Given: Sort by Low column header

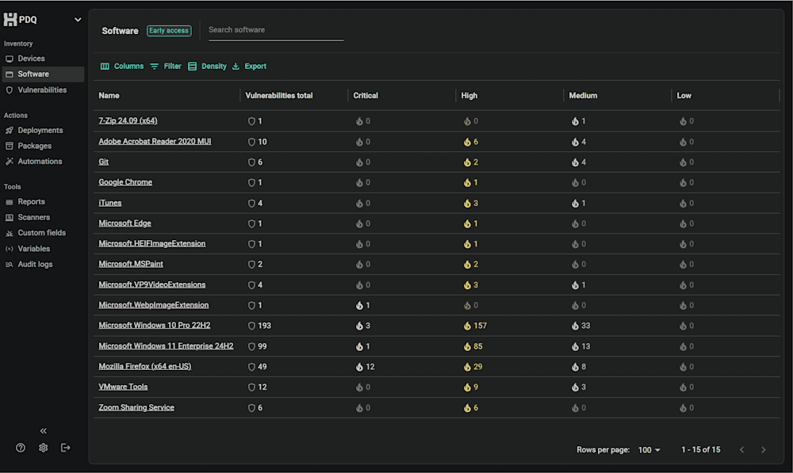Looking at the screenshot, I should (684, 96).
